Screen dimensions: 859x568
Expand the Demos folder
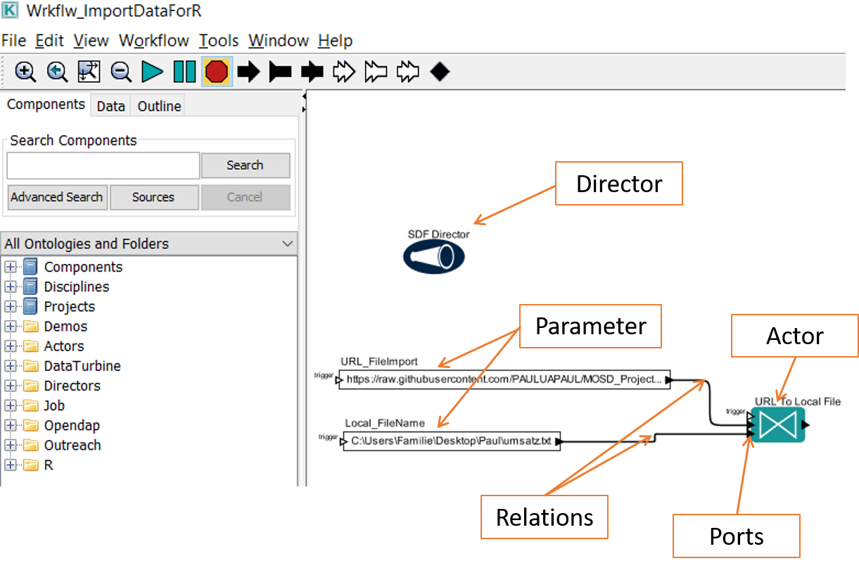click(x=11, y=326)
